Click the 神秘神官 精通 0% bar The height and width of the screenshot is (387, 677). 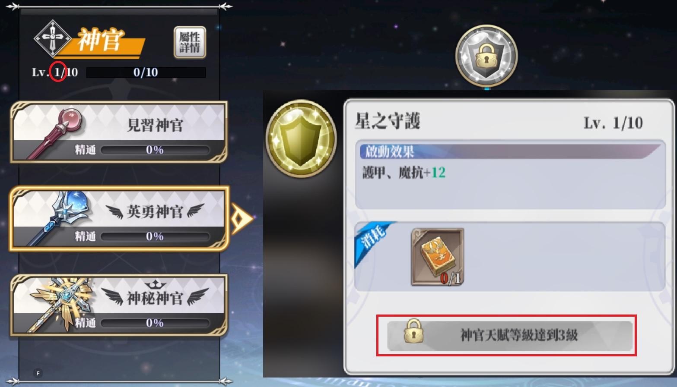click(155, 323)
